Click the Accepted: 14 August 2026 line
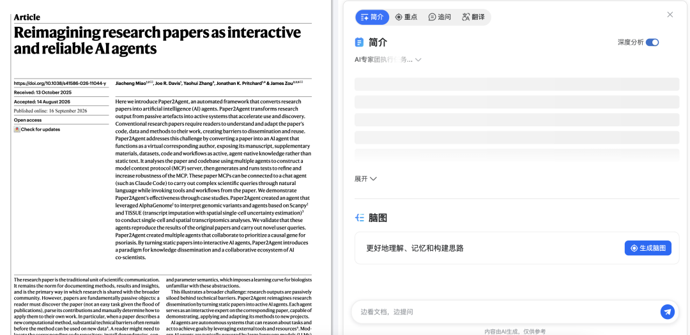The width and height of the screenshot is (690, 335). [x=42, y=101]
